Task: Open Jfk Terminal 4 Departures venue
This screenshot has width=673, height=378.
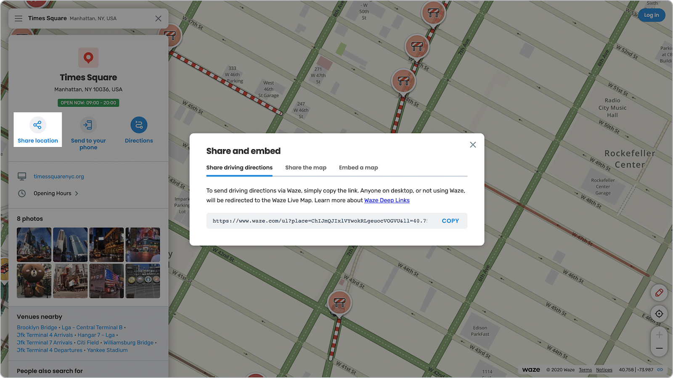Action: tap(50, 350)
